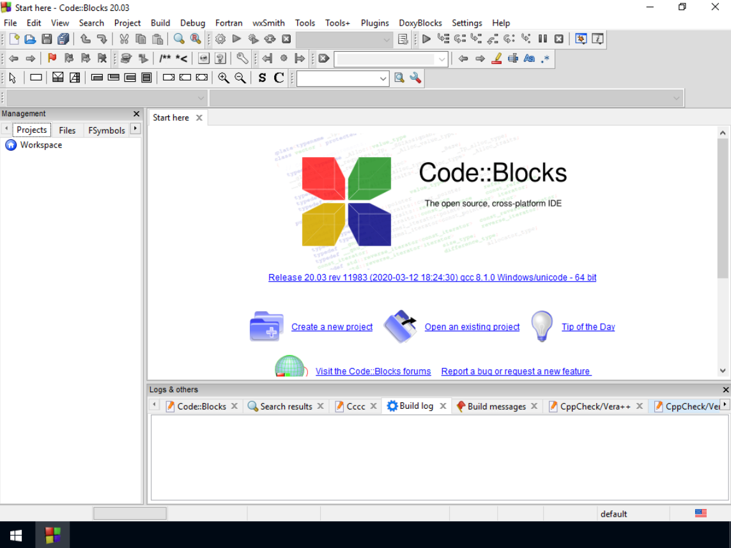The width and height of the screenshot is (731, 548).
Task: Click the Break debugger pause icon
Action: point(542,39)
